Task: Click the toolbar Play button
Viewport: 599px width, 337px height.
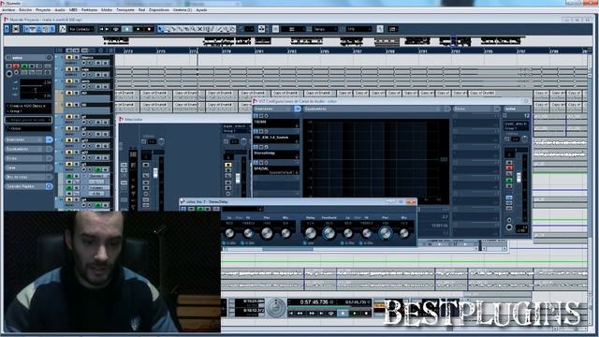Action: [138, 29]
